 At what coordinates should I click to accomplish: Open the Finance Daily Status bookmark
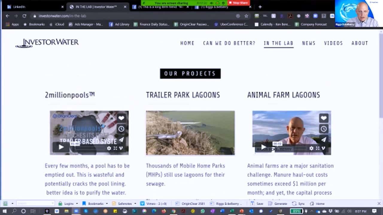(x=151, y=24)
